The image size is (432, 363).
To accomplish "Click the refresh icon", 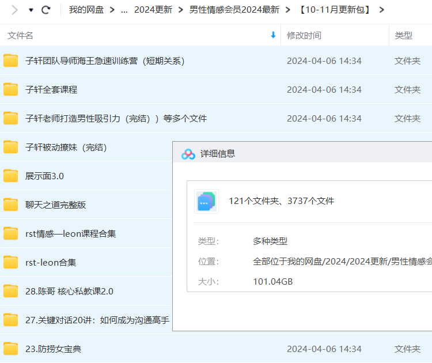I will (46, 10).
